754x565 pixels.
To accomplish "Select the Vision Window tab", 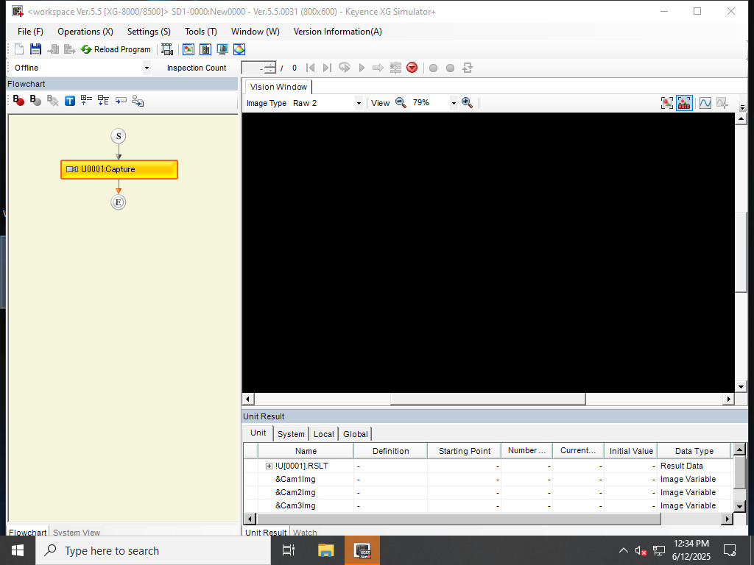I will 278,87.
